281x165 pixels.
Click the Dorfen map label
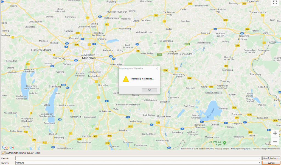(x=169, y=29)
